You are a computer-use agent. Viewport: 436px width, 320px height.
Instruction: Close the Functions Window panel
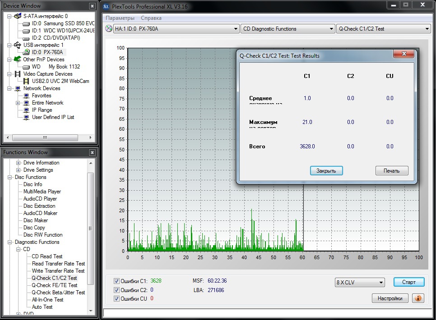(92, 152)
